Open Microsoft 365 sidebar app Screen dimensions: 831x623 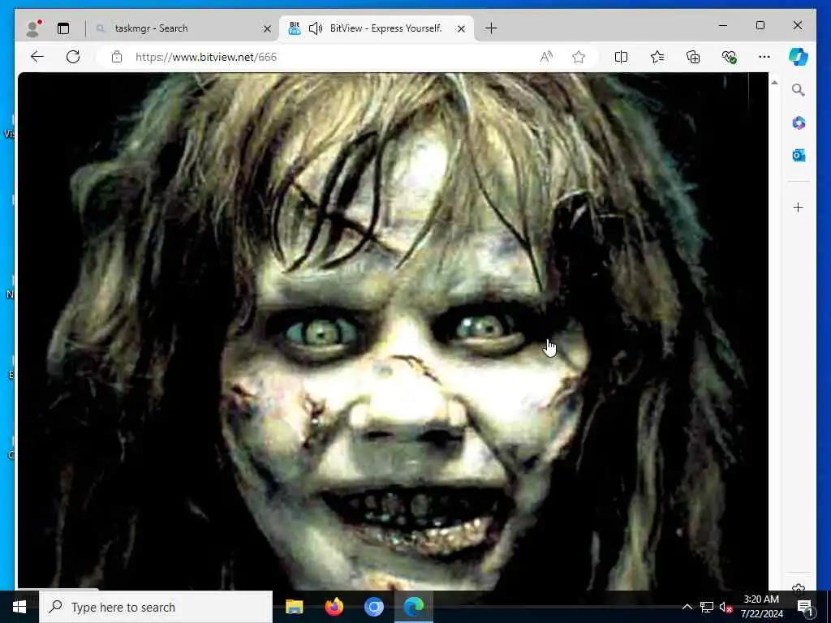point(799,123)
